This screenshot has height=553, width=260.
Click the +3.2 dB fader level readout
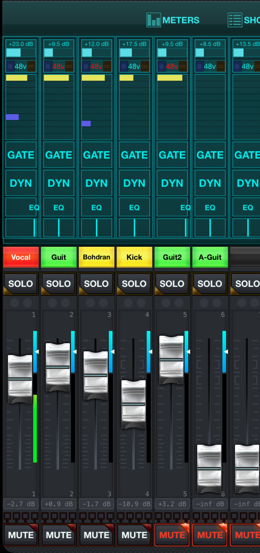tap(173, 504)
